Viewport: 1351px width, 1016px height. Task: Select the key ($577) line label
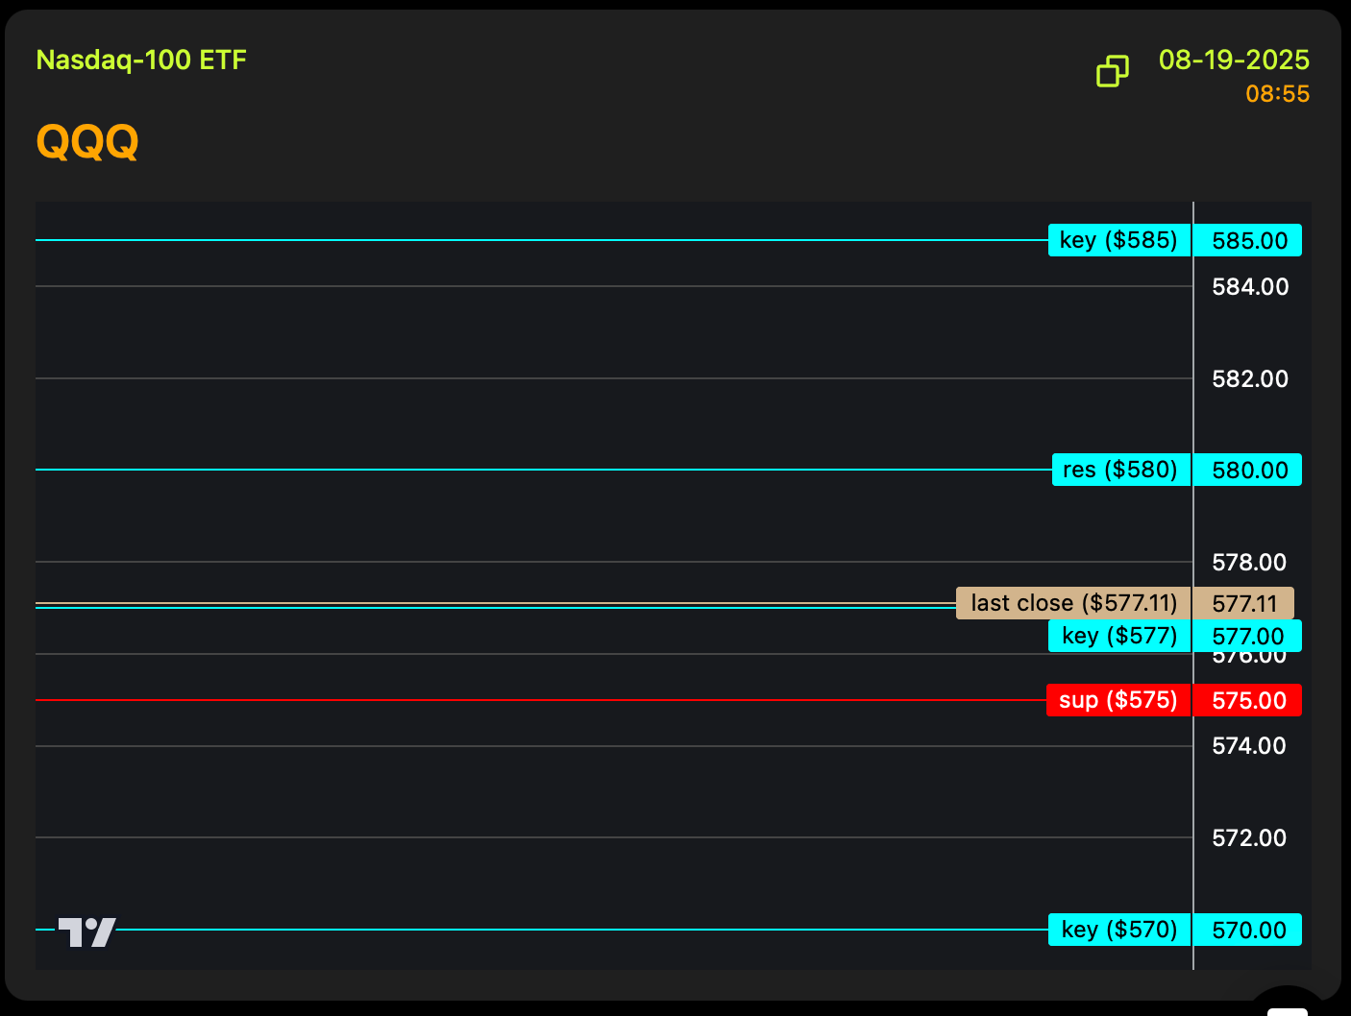pos(1119,636)
